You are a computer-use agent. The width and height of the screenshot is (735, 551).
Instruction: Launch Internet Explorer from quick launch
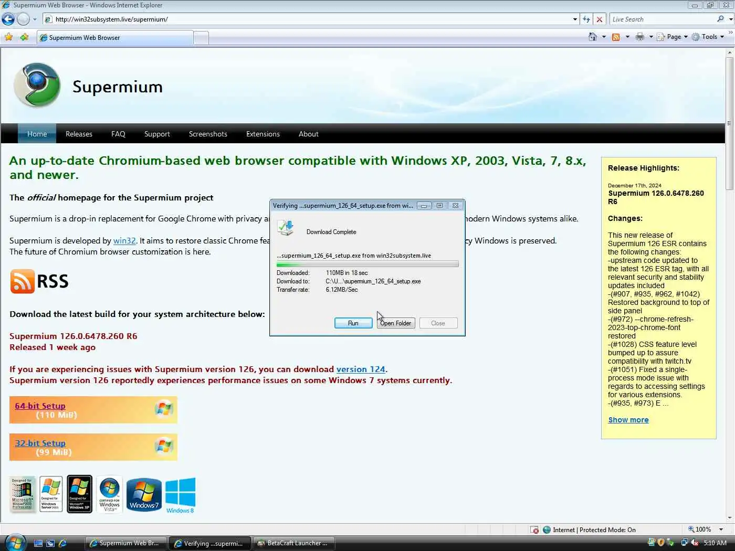click(62, 543)
